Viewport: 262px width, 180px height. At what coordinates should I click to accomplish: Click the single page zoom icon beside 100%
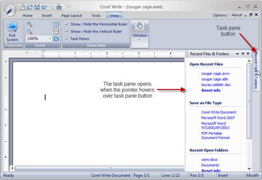pyautogui.click(x=56, y=39)
